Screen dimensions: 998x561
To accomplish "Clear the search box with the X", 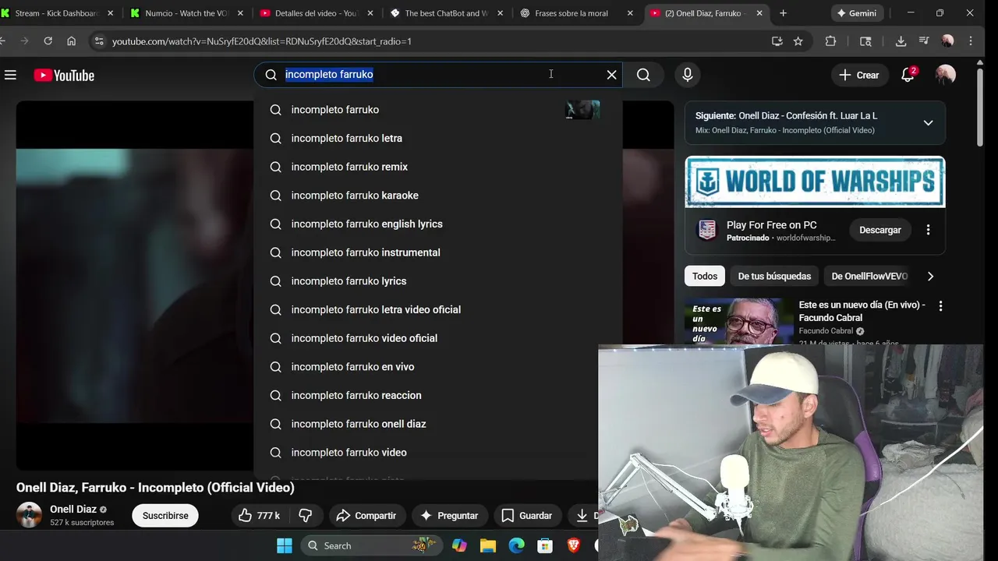I will [x=612, y=75].
